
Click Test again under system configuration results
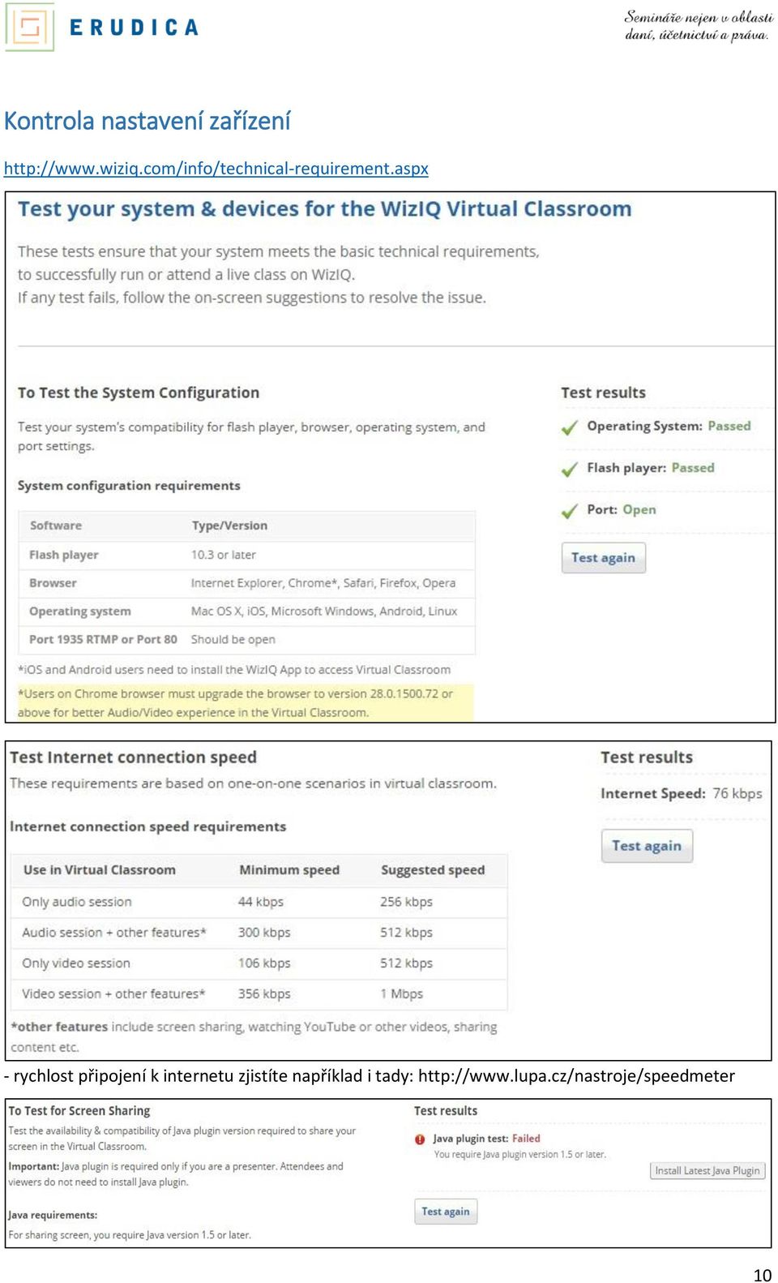[x=603, y=558]
